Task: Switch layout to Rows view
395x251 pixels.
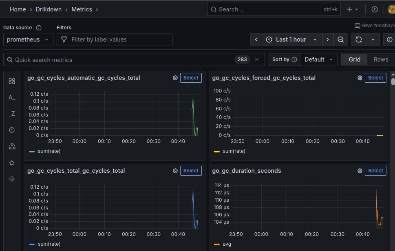Action: pyautogui.click(x=381, y=59)
